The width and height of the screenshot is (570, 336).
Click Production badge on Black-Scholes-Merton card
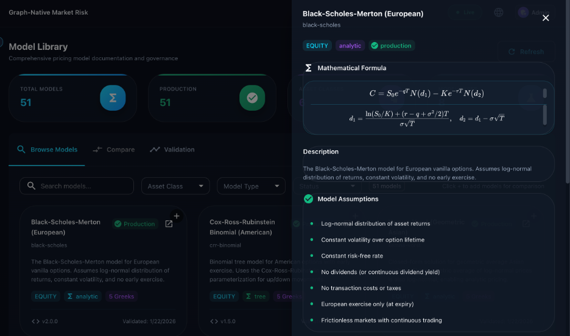[135, 224]
